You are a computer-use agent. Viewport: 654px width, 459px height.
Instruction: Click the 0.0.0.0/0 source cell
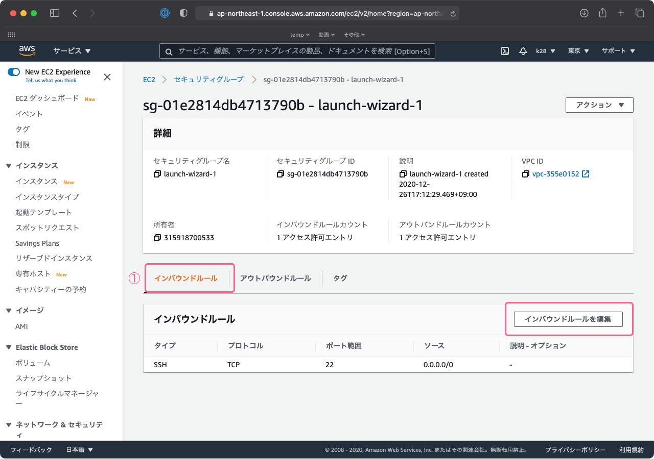[x=438, y=365]
